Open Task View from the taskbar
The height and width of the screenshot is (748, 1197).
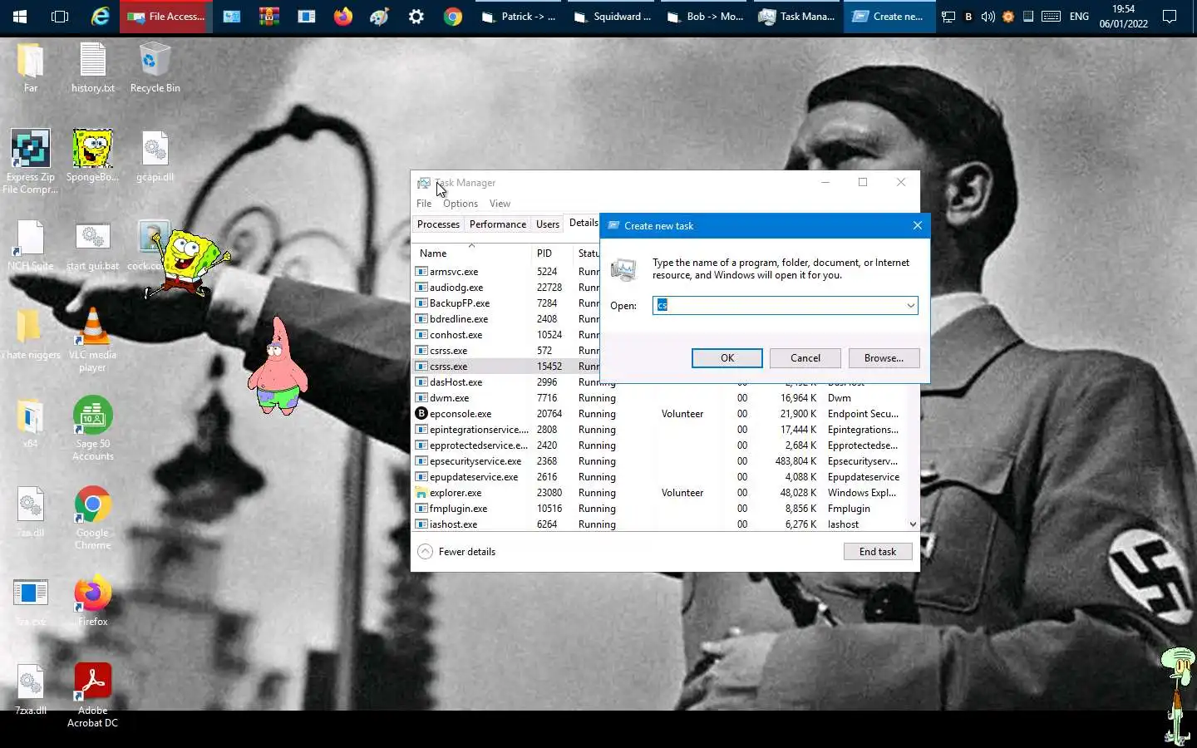tap(60, 17)
